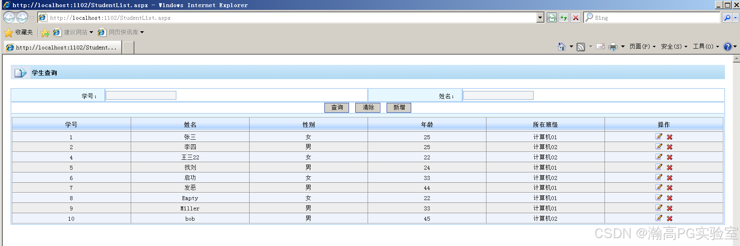Screen dimensions: 740x246
Task: Click the 学生查询 page title
Action: 44,73
